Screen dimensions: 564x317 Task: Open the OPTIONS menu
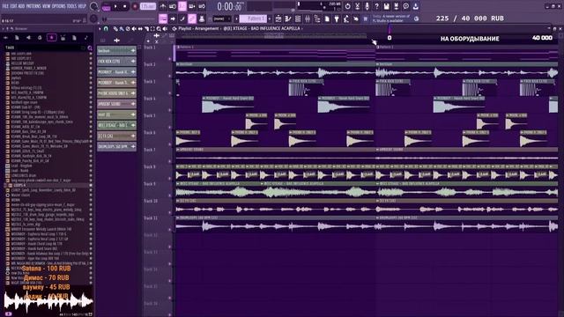coord(59,6)
